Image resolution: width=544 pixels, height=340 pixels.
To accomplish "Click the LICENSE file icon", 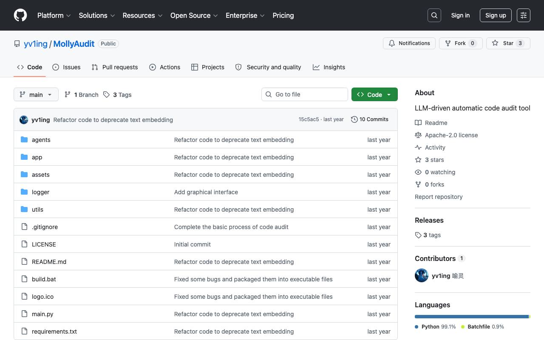I will click(24, 244).
